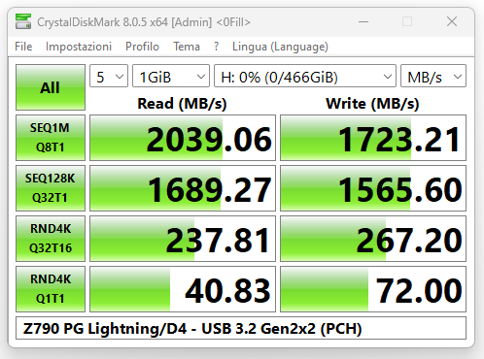Open the Profilo menu
This screenshot has height=359, width=484.
142,47
